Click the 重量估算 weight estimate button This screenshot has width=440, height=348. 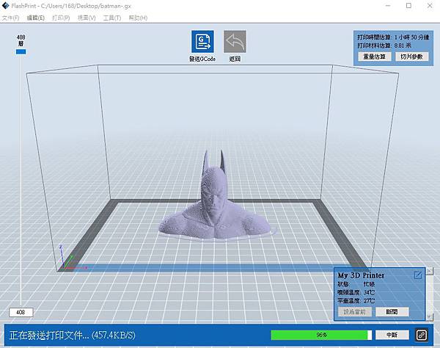pos(375,57)
